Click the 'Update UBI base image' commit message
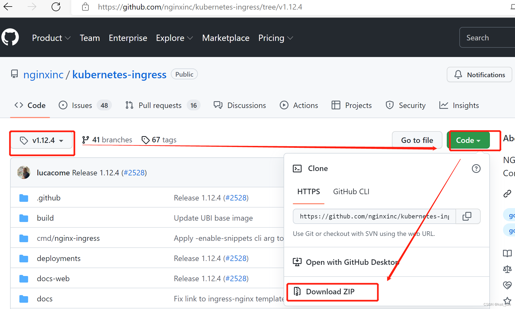This screenshot has width=515, height=309. [213, 218]
